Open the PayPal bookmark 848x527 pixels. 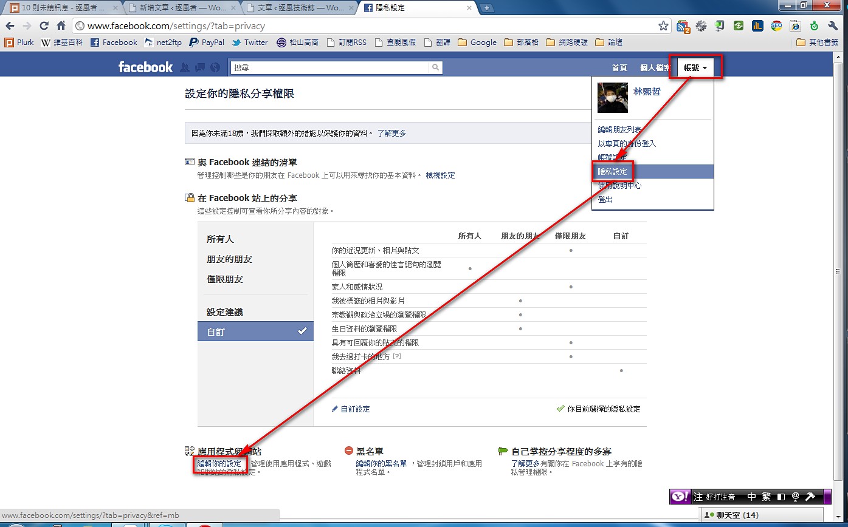coord(207,42)
